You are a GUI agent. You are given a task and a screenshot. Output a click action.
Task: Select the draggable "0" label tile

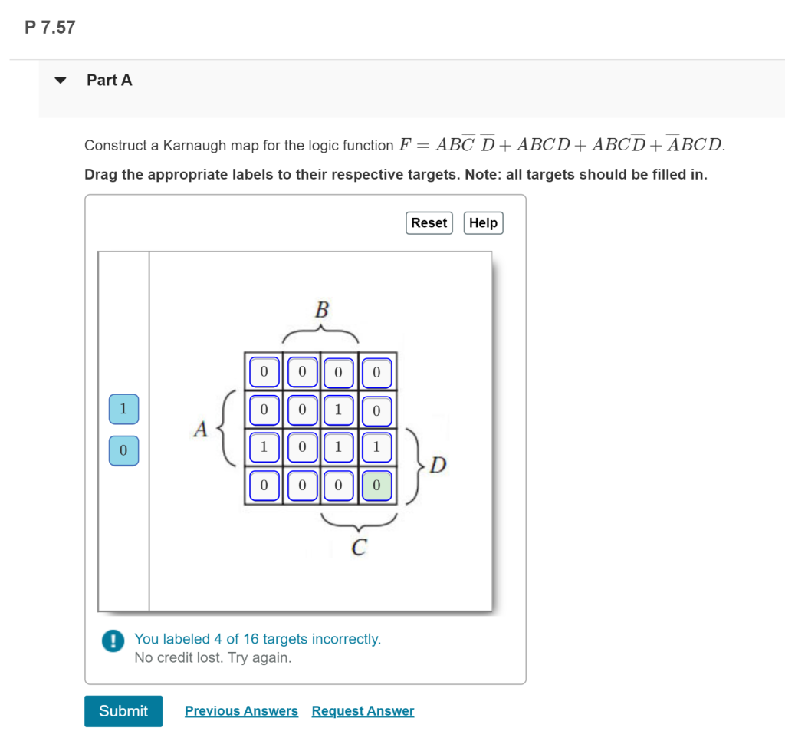tap(123, 451)
